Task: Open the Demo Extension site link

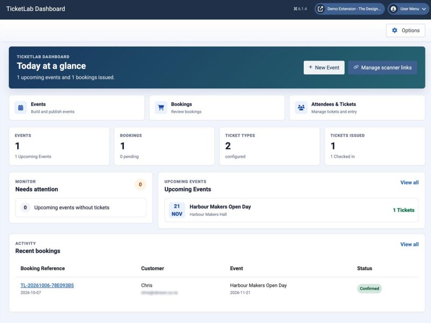Action: tap(350, 9)
